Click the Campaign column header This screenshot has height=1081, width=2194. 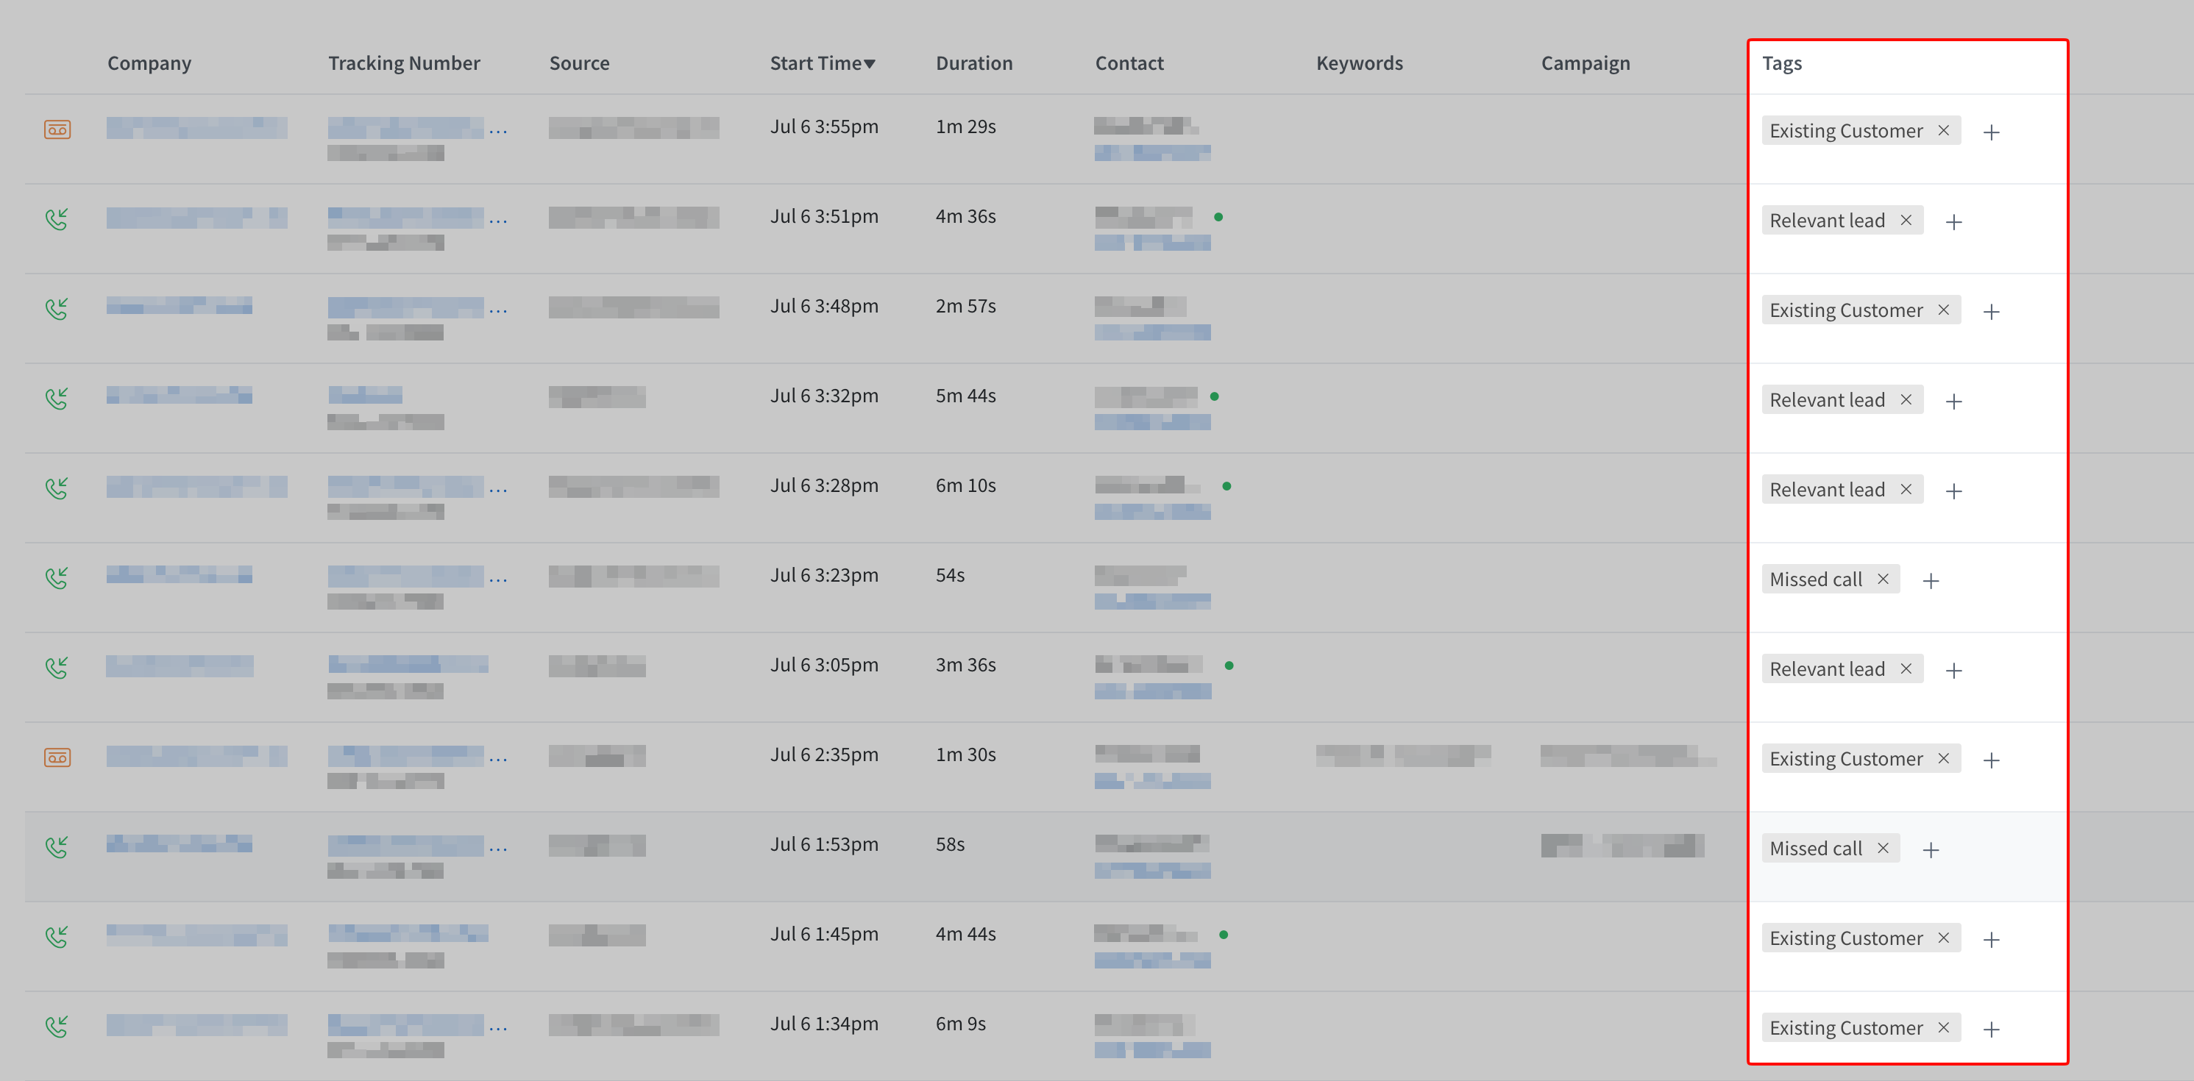(1585, 63)
